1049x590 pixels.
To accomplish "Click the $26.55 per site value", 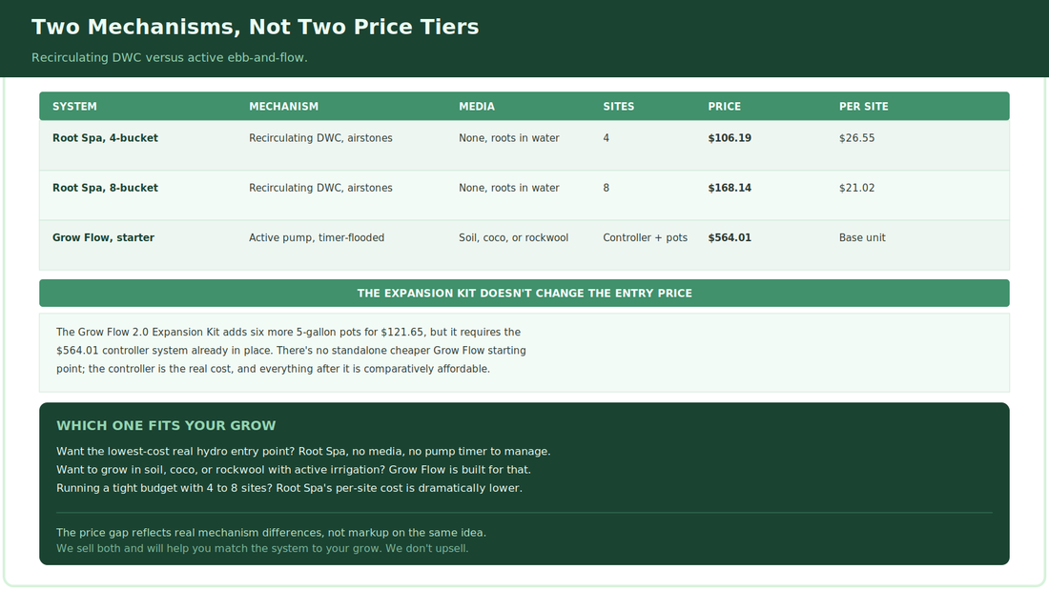I will point(856,138).
